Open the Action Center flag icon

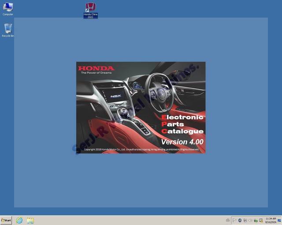(234, 220)
